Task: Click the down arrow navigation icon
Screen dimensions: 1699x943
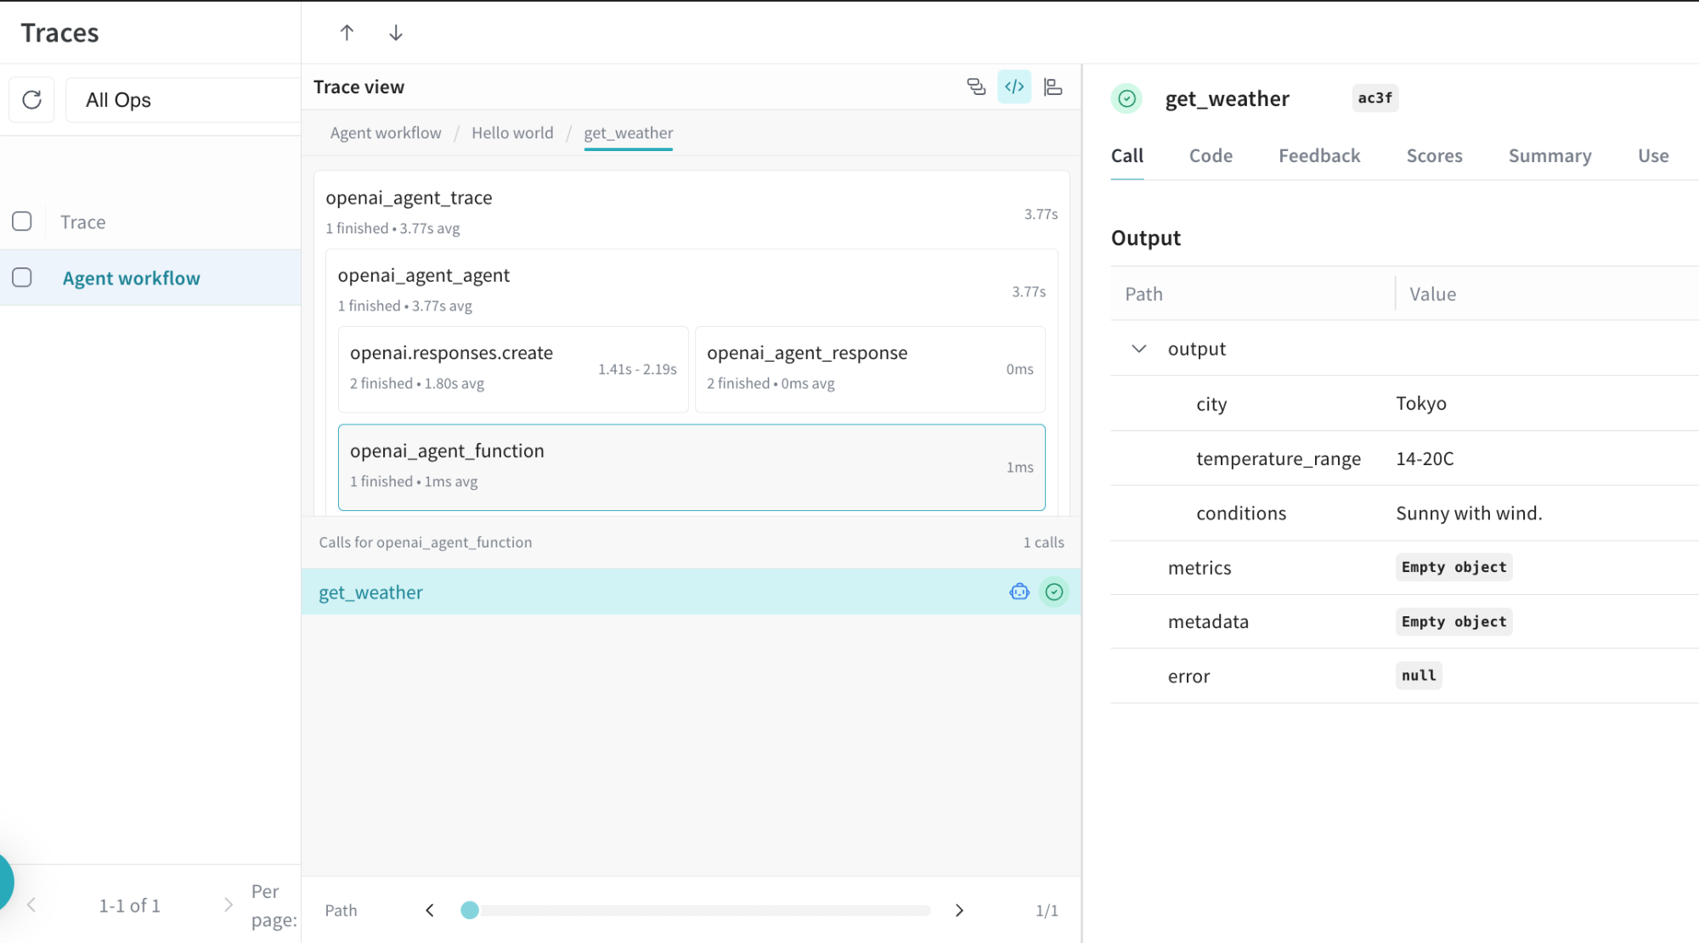Action: (x=396, y=32)
